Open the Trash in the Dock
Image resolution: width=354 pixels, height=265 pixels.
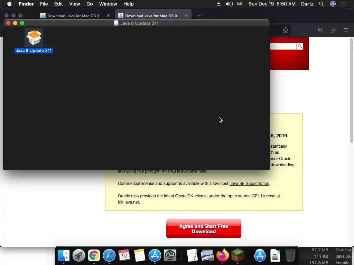pos(290,256)
